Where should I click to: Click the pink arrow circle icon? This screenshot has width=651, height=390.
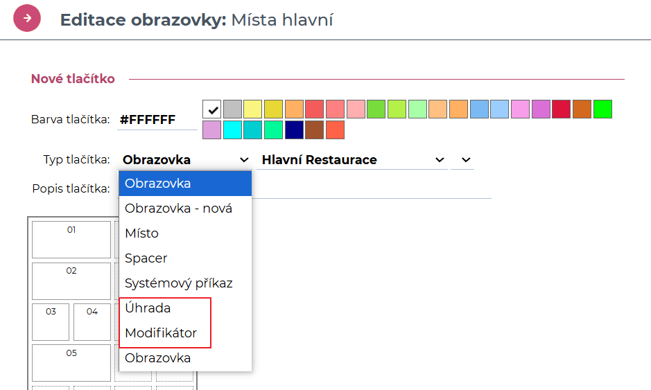[x=27, y=18]
